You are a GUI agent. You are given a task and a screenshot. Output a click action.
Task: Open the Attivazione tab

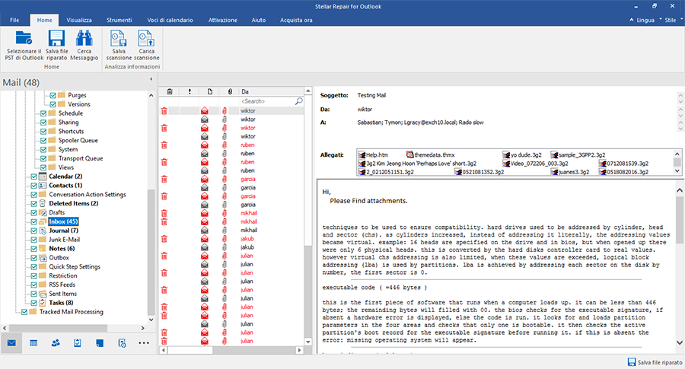(223, 20)
